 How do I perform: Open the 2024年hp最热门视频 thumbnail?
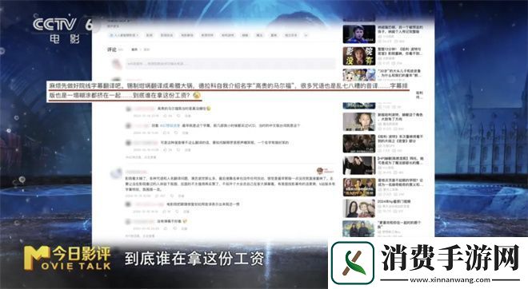(x=359, y=208)
